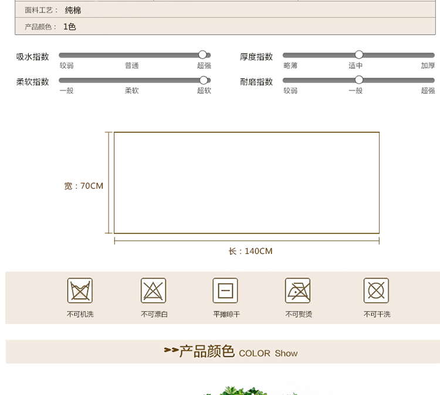Click the 加厚 label under 厚度指数 slider
The width and height of the screenshot is (440, 395).
(x=428, y=66)
